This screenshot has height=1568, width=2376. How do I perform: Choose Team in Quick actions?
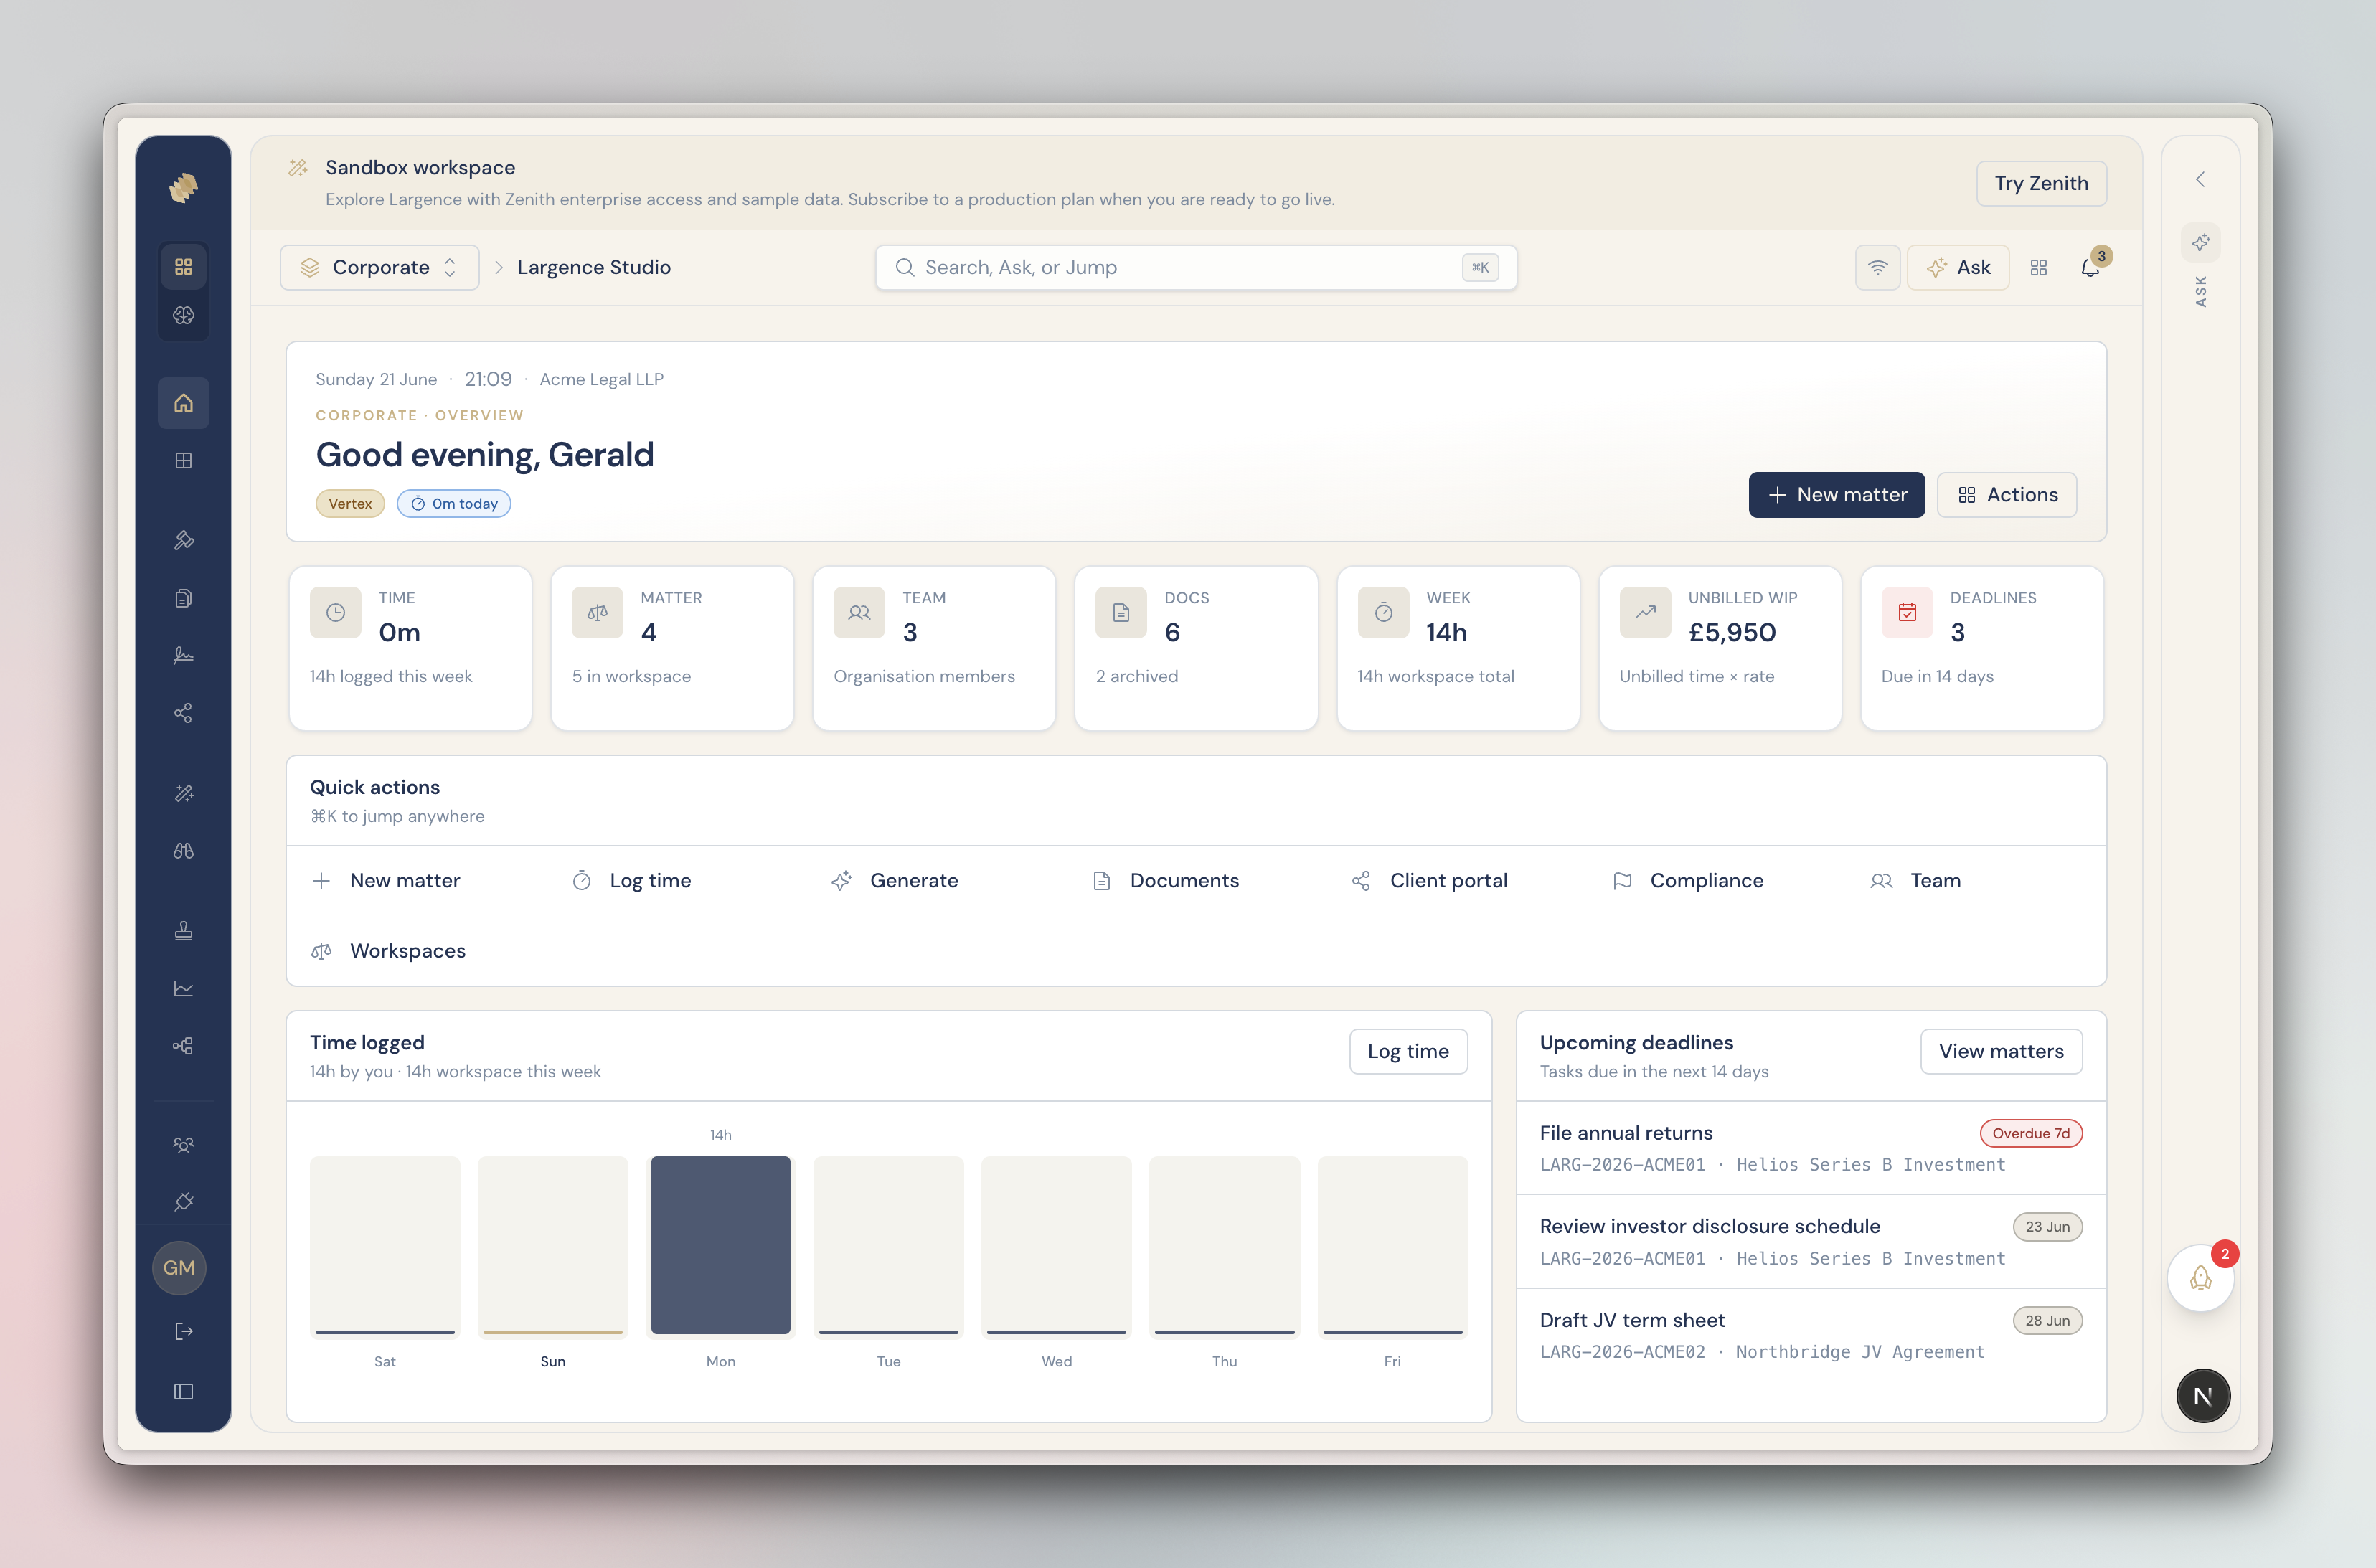tap(1916, 881)
